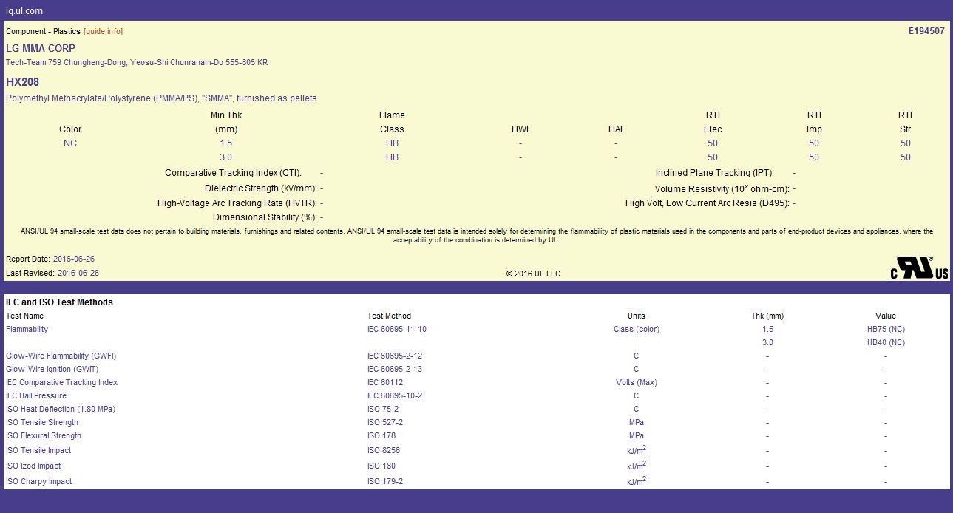953x513 pixels.
Task: Click ISO Tensile Impact test name
Action: pos(38,450)
